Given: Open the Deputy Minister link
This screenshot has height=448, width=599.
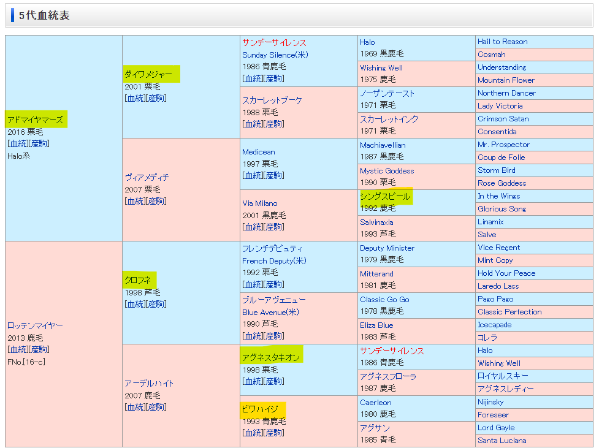Looking at the screenshot, I should click(x=387, y=248).
